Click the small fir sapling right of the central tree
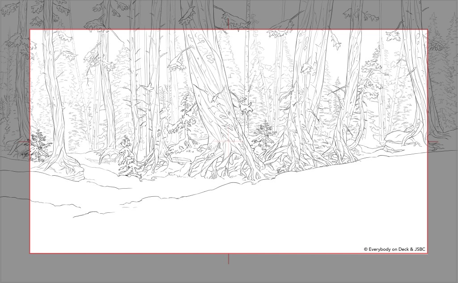 [x=264, y=134]
